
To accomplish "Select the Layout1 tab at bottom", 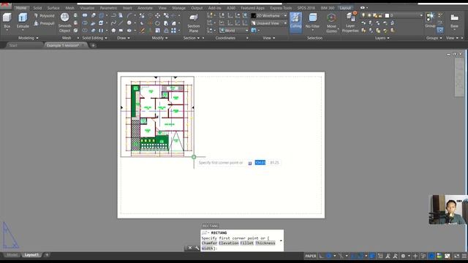I will point(31,255).
